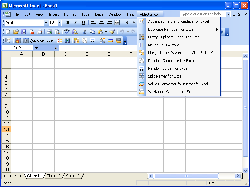
Task: Click horizontal scrollbar right arrow
Action: [238, 176]
